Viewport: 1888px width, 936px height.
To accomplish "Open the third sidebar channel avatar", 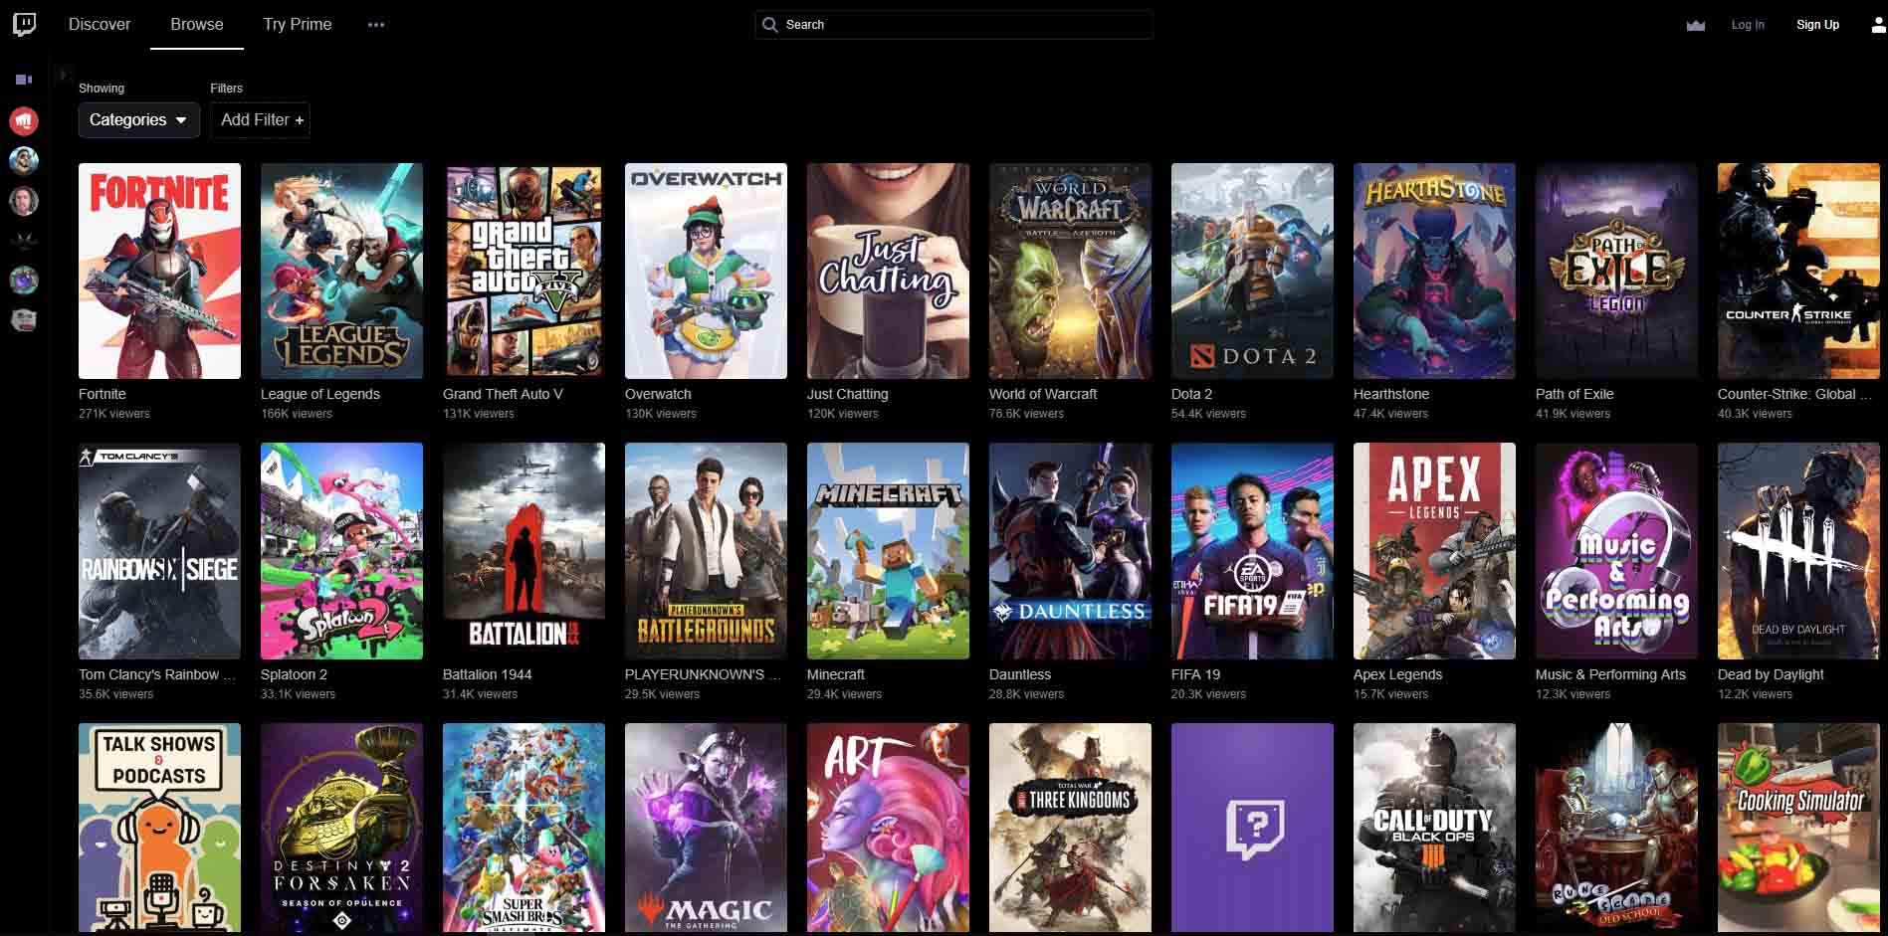I will [x=24, y=201].
